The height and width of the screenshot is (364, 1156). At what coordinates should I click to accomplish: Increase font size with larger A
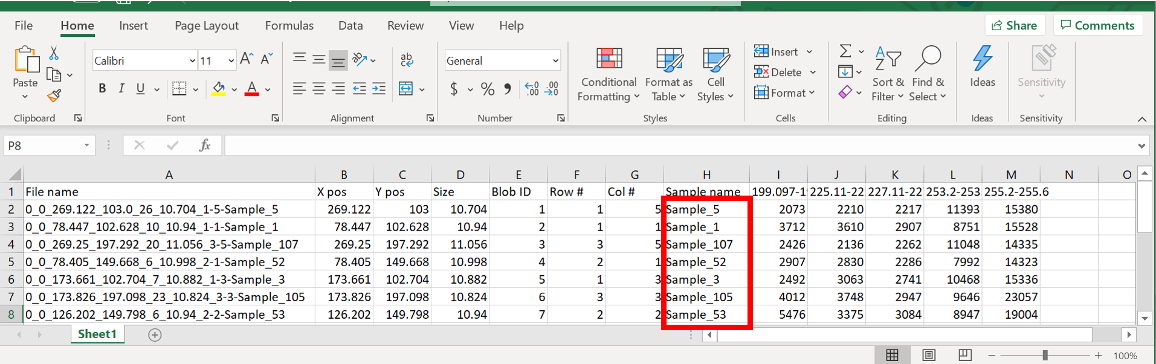coord(247,59)
